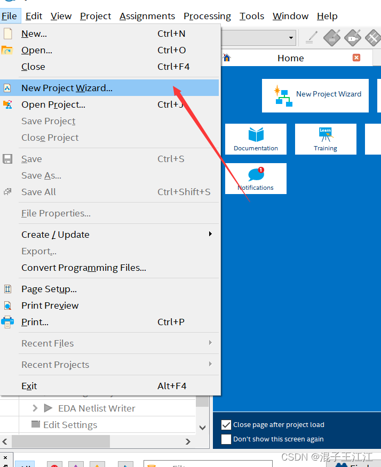Open the View menu
381x467 pixels.
(x=61, y=16)
